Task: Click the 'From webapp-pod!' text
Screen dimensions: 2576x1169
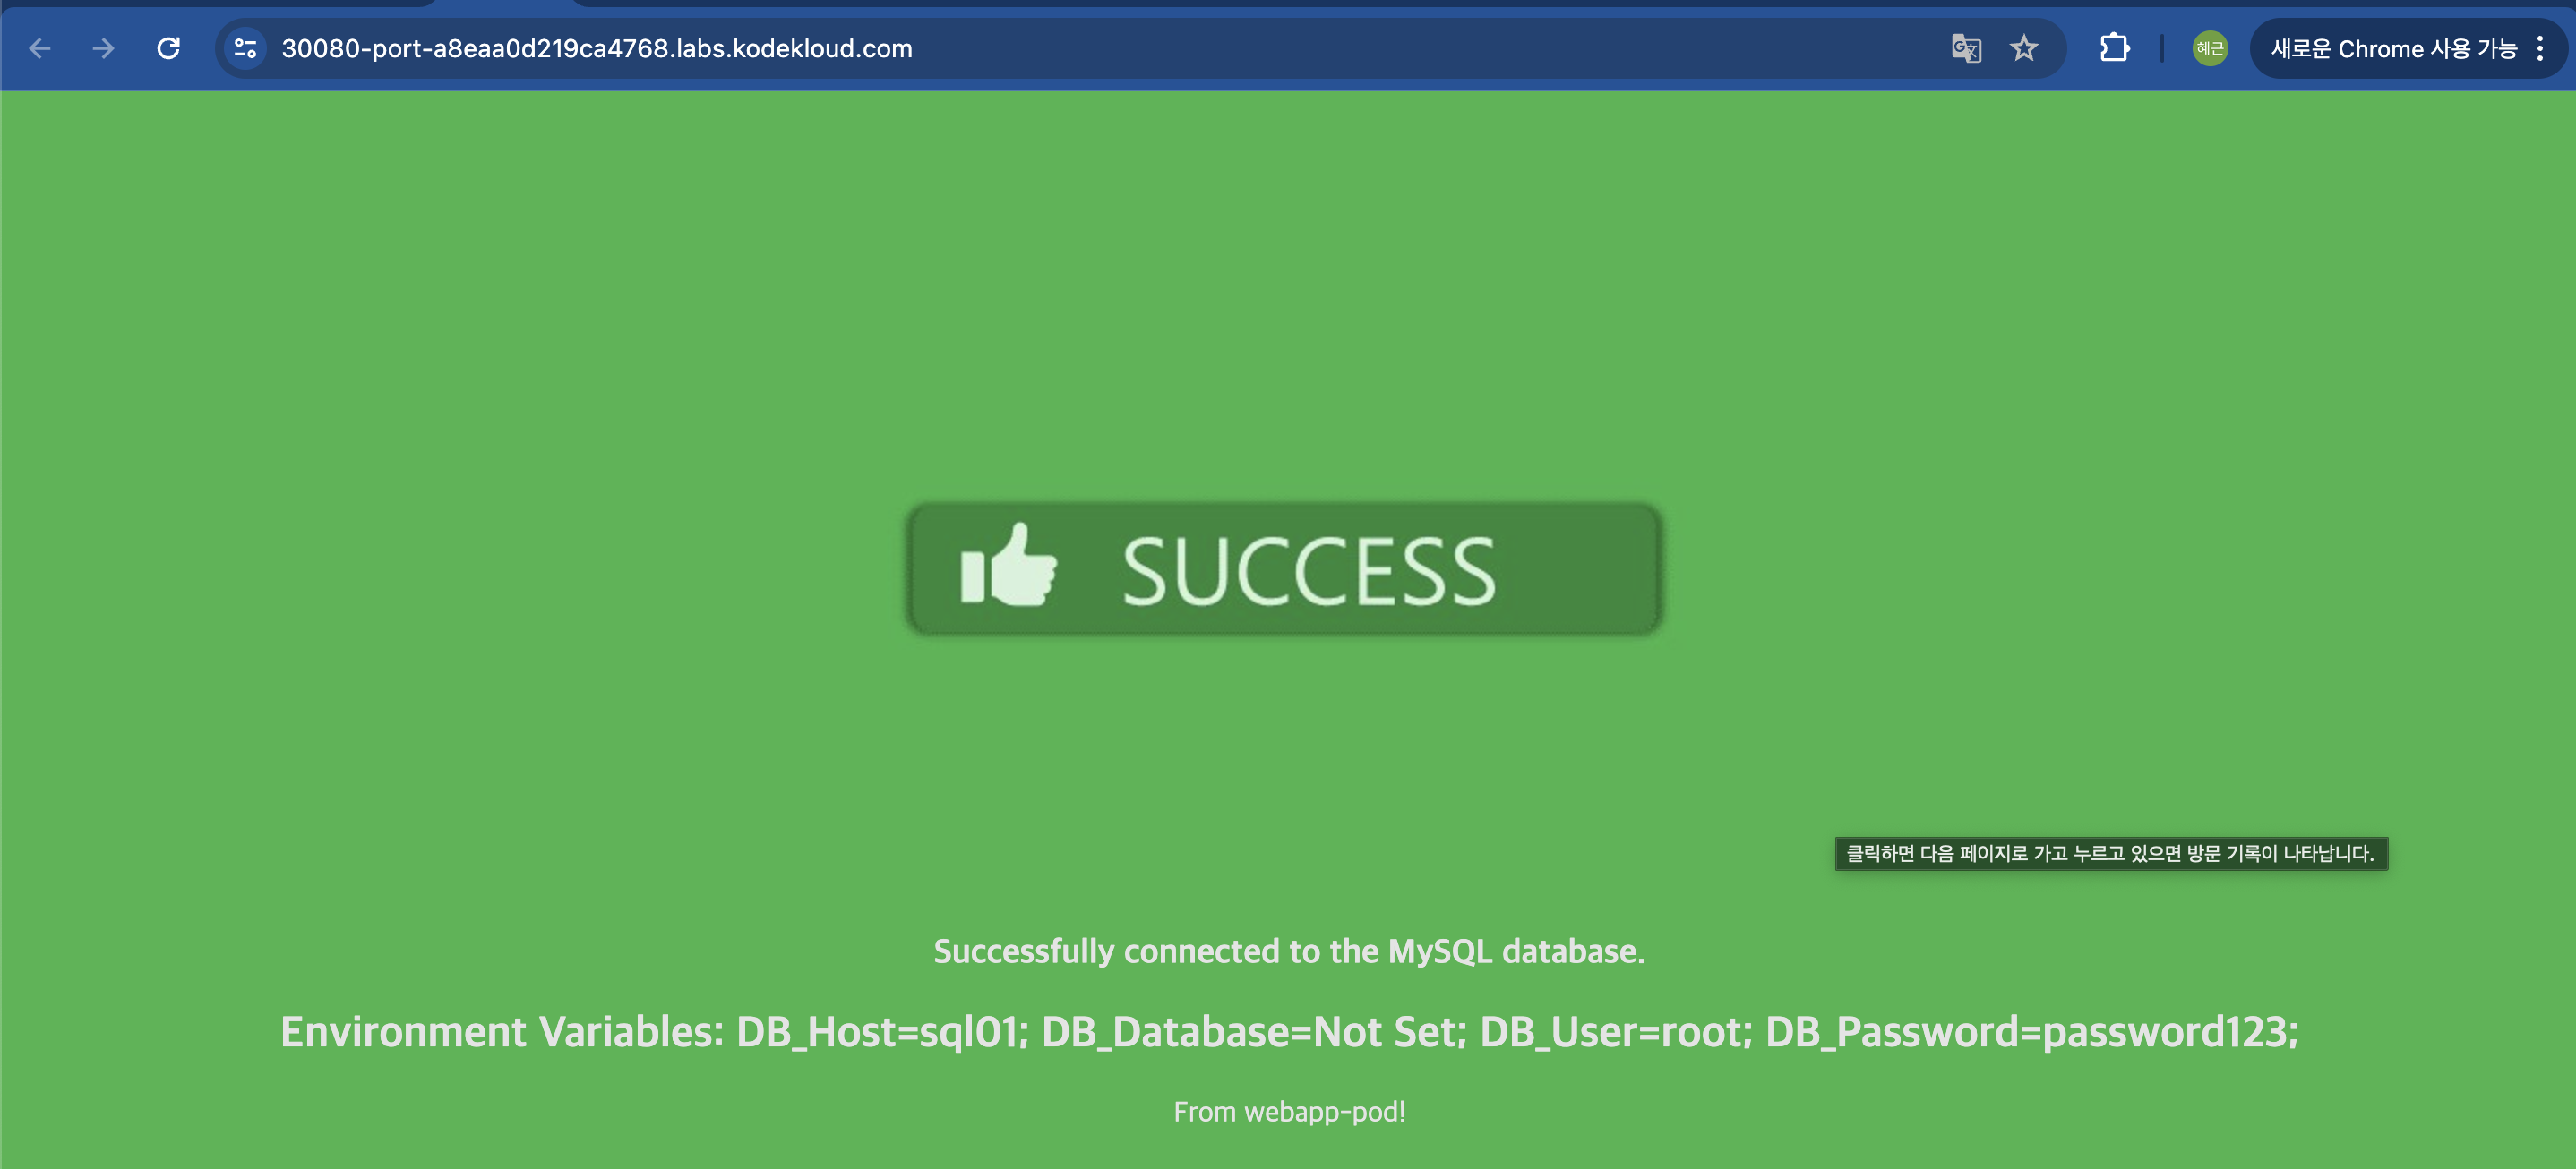Action: (1288, 1111)
